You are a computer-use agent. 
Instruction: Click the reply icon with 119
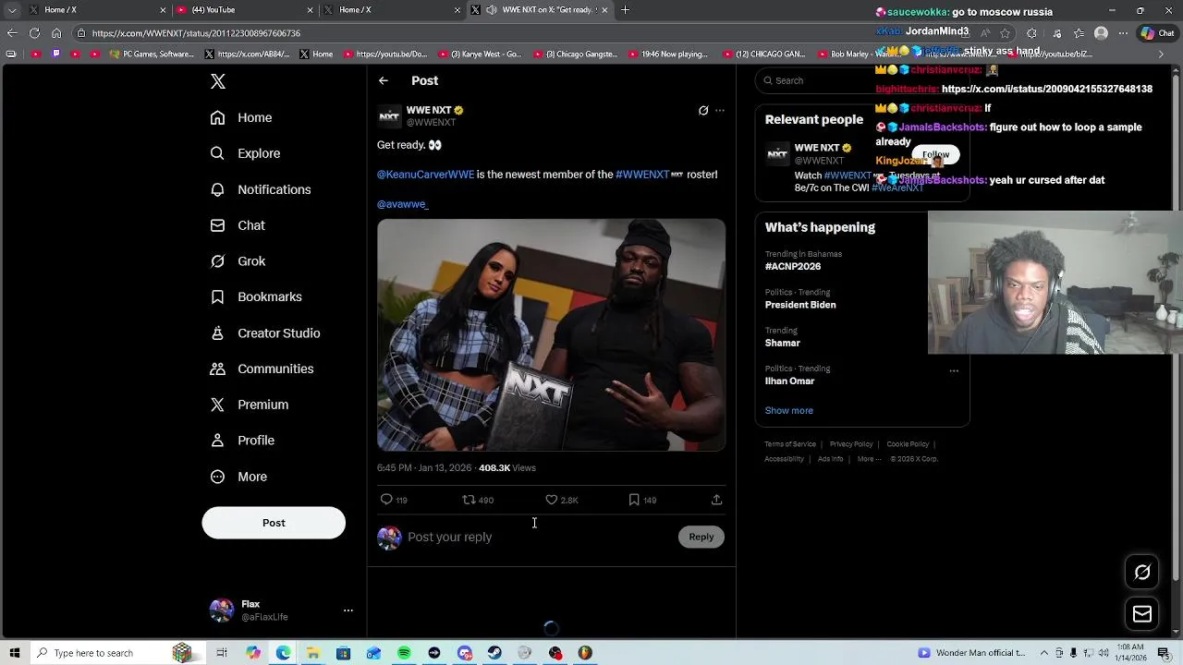click(x=394, y=500)
